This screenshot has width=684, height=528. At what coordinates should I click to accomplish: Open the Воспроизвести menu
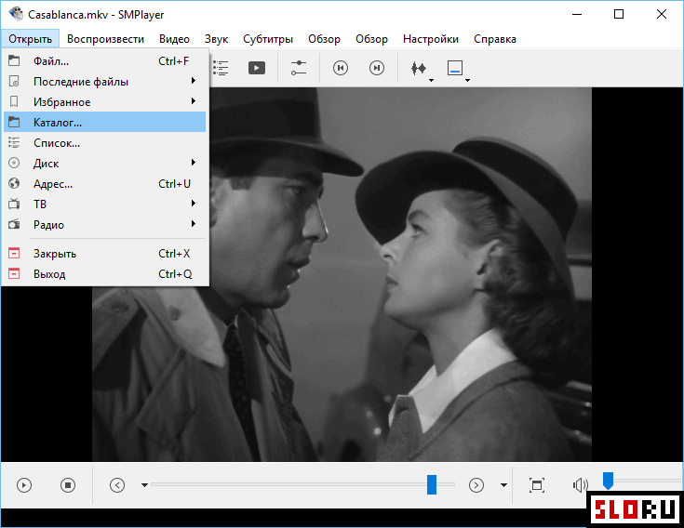(x=105, y=39)
